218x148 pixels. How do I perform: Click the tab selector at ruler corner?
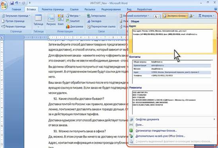coord(2,38)
